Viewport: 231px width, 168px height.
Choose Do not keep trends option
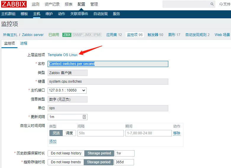pyautogui.click(x=66, y=162)
